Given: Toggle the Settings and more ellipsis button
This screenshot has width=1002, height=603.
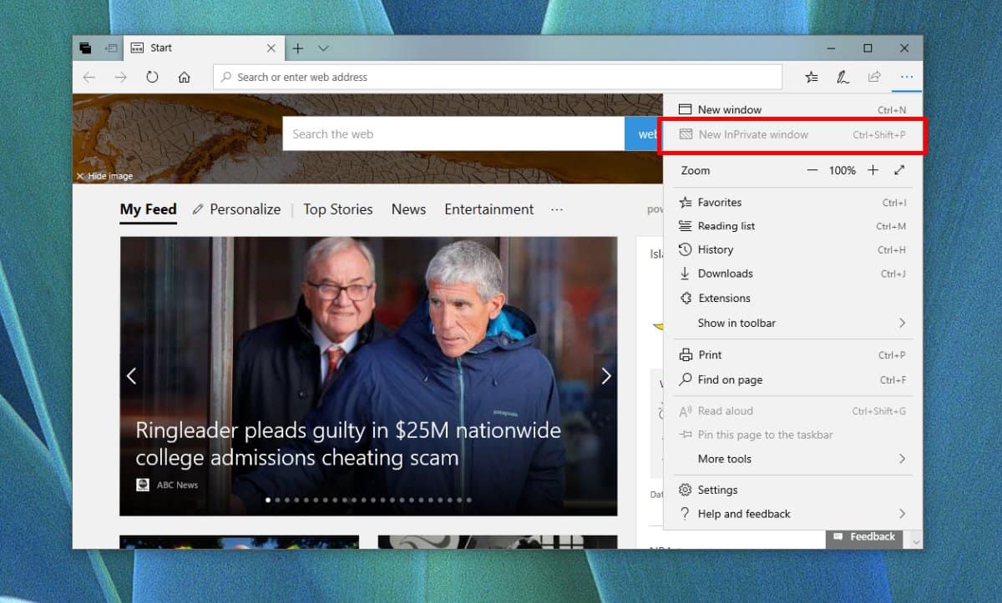Looking at the screenshot, I should [906, 77].
